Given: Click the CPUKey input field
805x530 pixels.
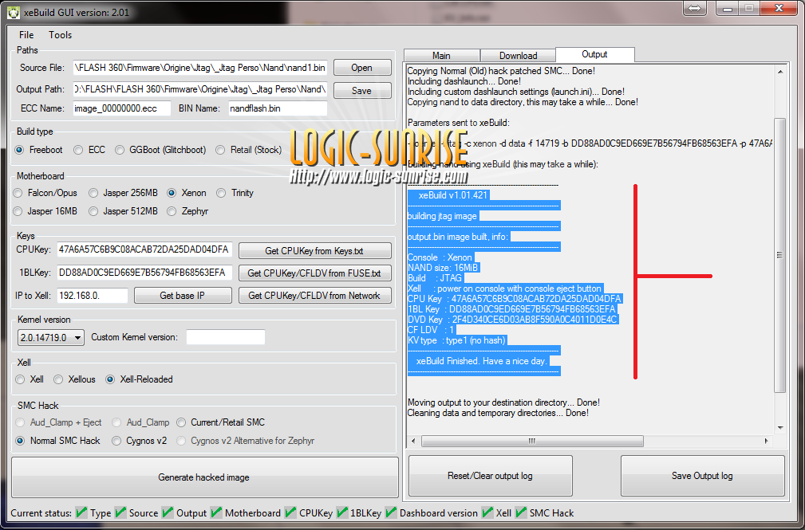Looking at the screenshot, I should (144, 250).
